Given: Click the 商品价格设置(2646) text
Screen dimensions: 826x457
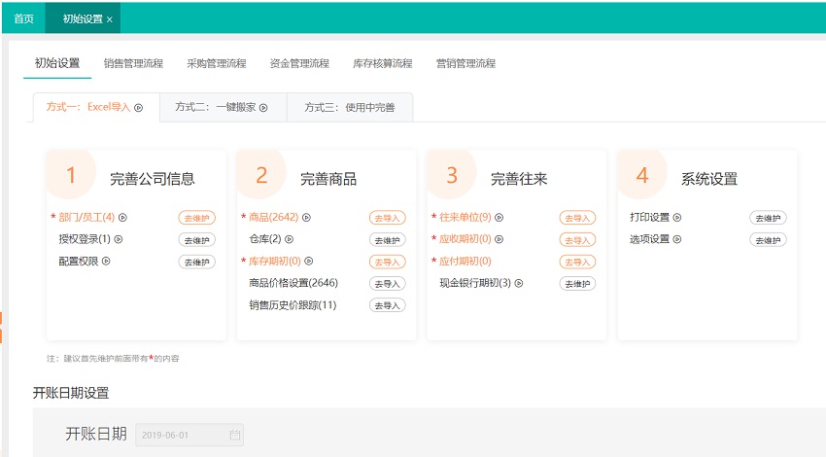Looking at the screenshot, I should 293,283.
